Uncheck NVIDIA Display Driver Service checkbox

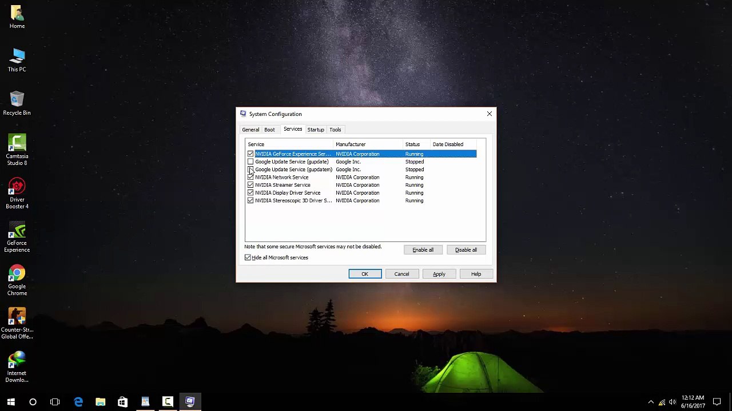(x=250, y=193)
